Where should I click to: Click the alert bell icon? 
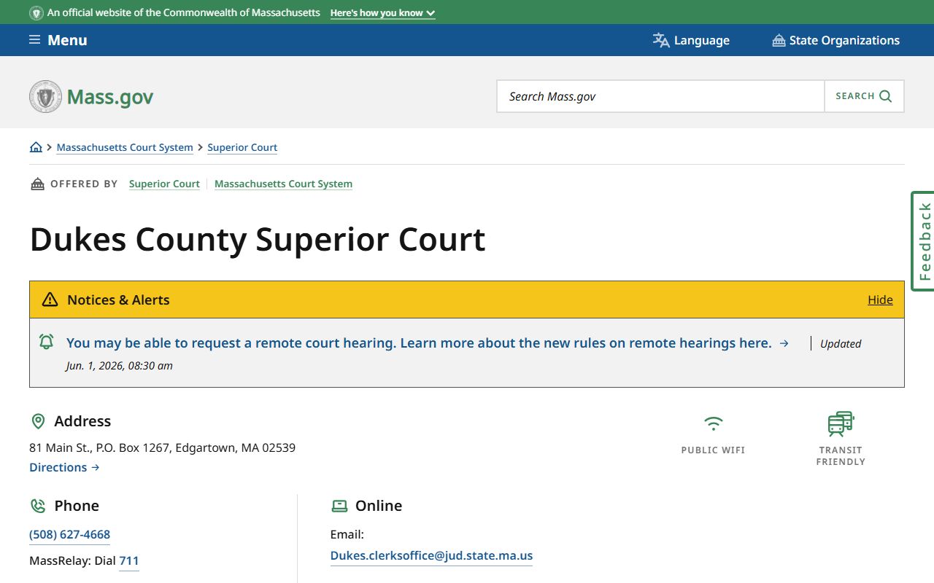point(46,341)
